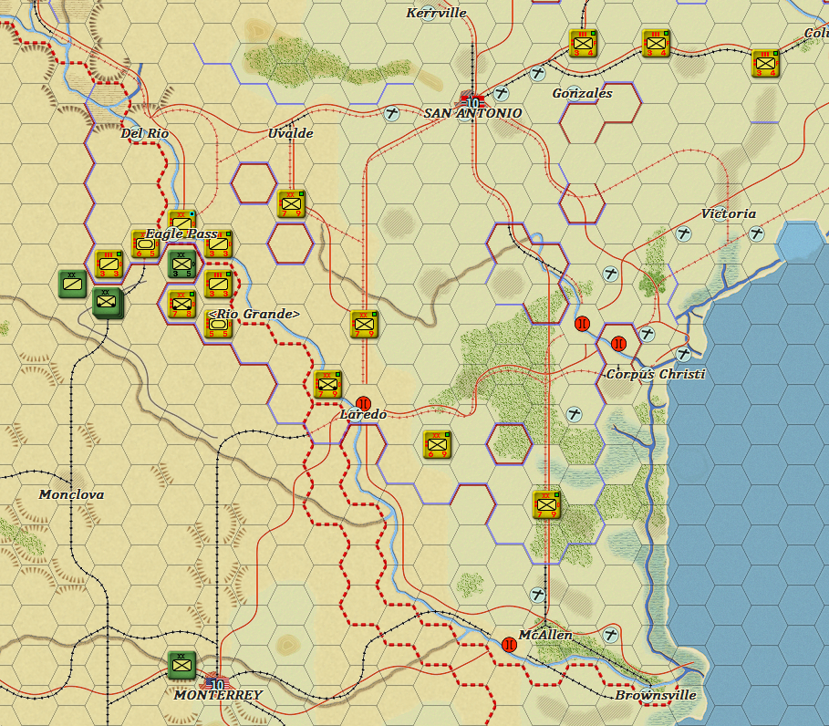Click the western red bridge marker northwest of Corpus Christi
Screen dimensions: 829x726
(582, 324)
